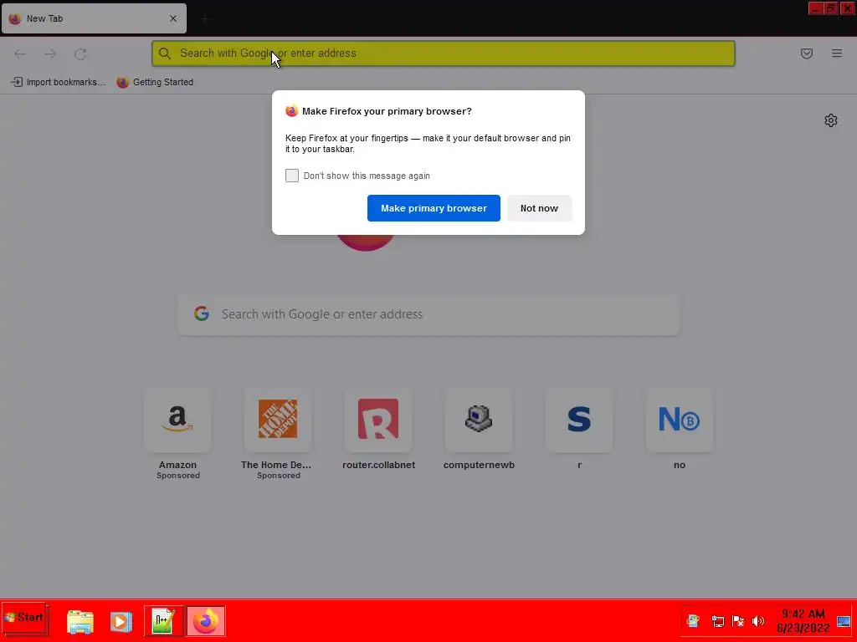Click the network tray icon
The image size is (857, 642).
[717, 621]
